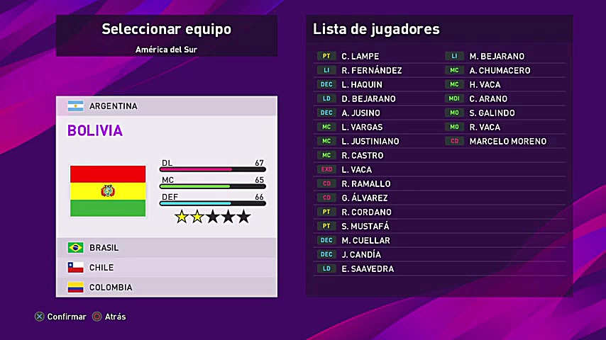606x340 pixels.
Task: Choose ARGENTINA in the team list
Action: [x=114, y=106]
